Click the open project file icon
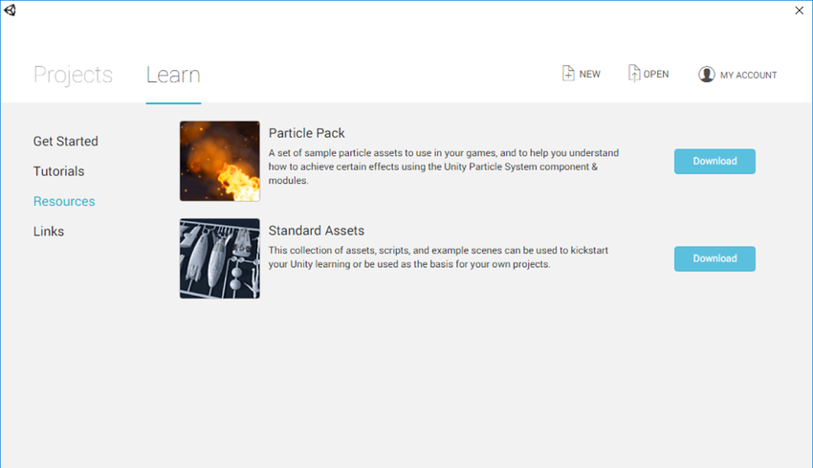Viewport: 813px width, 468px height. pos(634,74)
